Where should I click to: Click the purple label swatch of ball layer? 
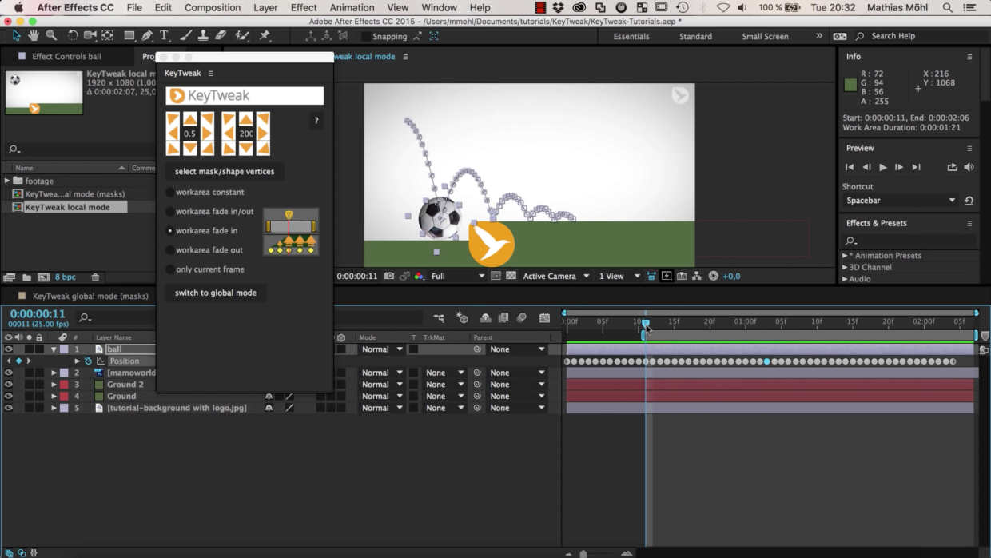pos(64,349)
